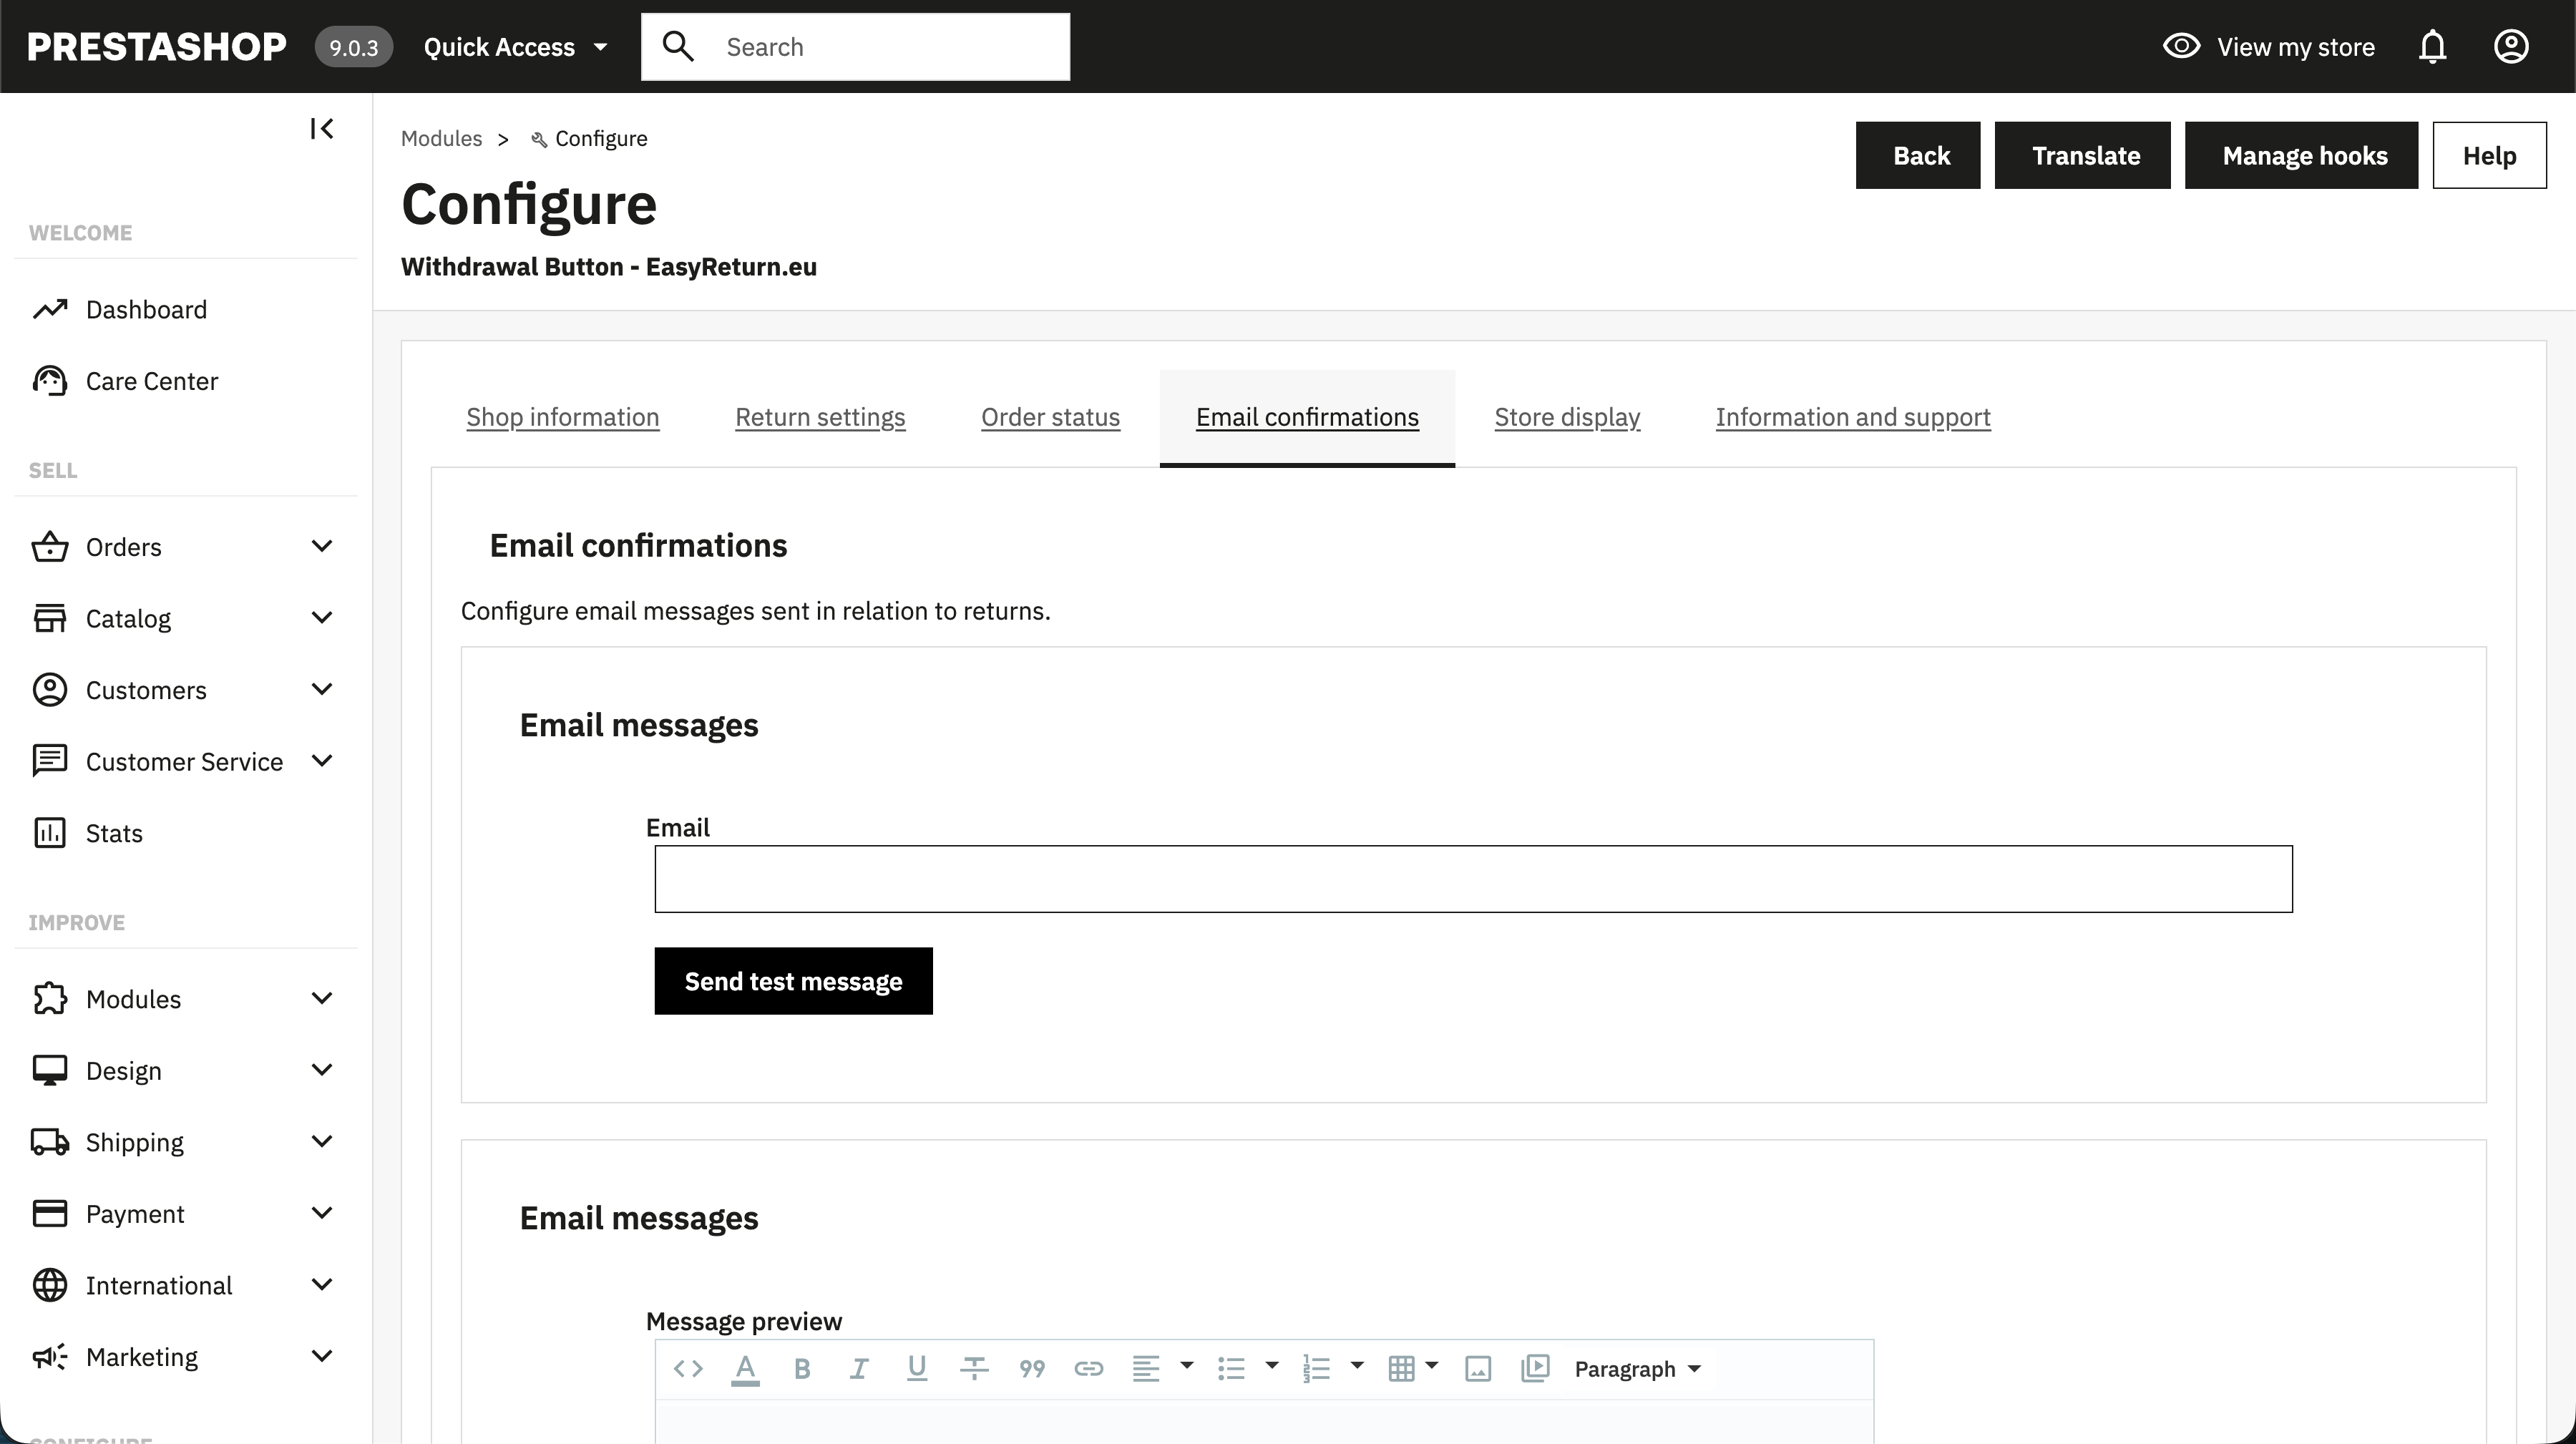Switch to the Shop information tab

click(x=563, y=417)
